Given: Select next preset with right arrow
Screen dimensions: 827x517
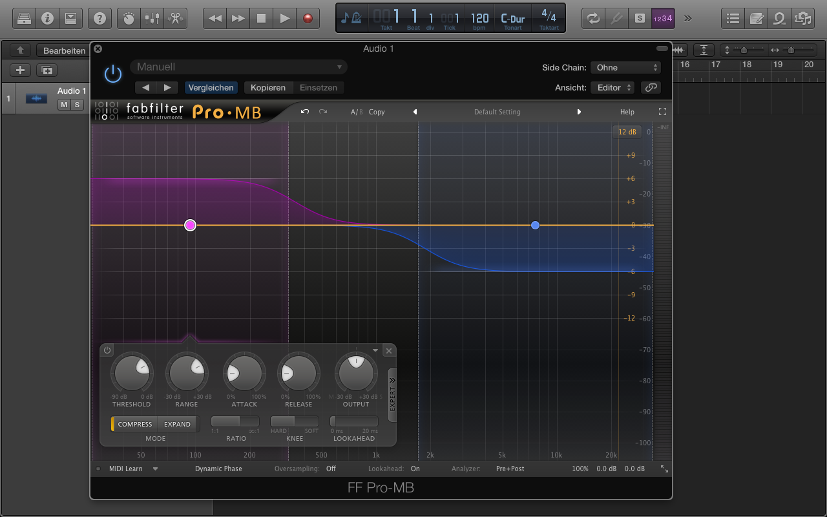Looking at the screenshot, I should [x=167, y=87].
